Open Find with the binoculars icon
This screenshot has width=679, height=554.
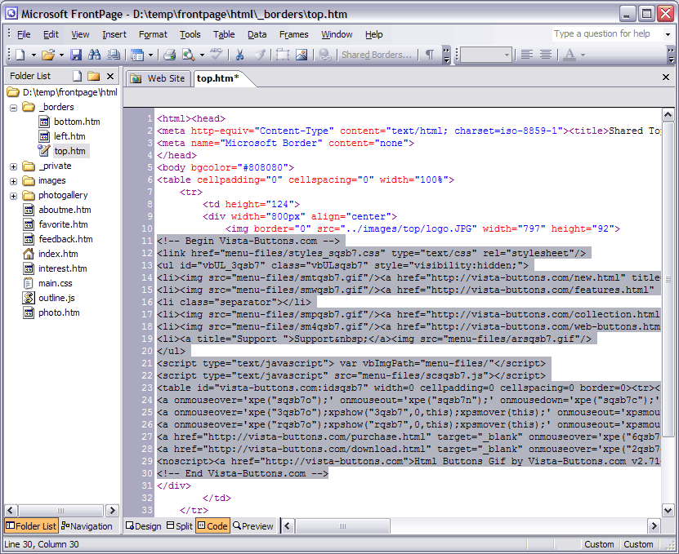pyautogui.click(x=95, y=55)
